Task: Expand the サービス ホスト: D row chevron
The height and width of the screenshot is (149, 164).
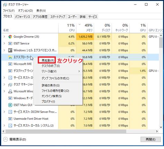Action: (x=4, y=77)
